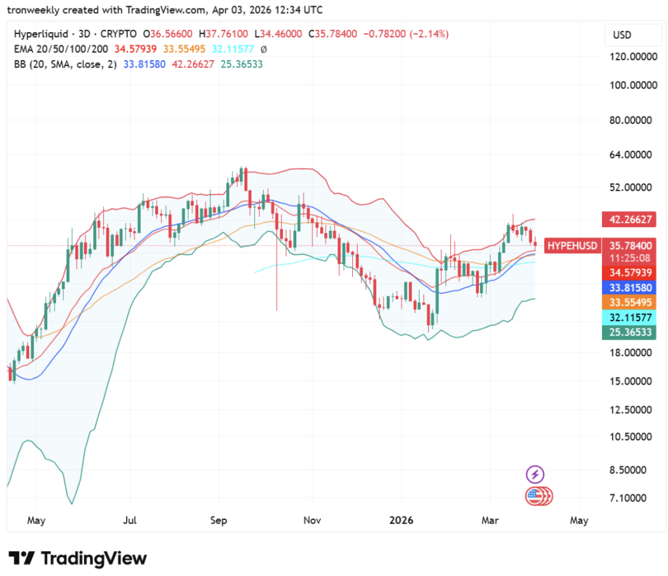668x576 pixels.
Task: Open the US flag economic events marker
Action: (x=538, y=496)
